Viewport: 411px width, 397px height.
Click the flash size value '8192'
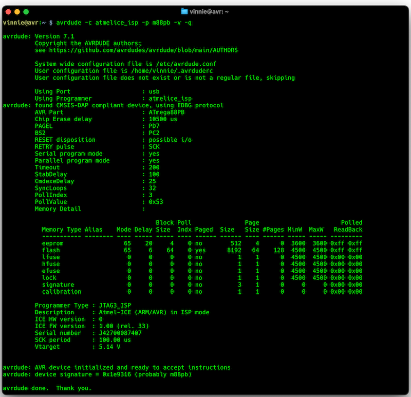tap(234, 250)
